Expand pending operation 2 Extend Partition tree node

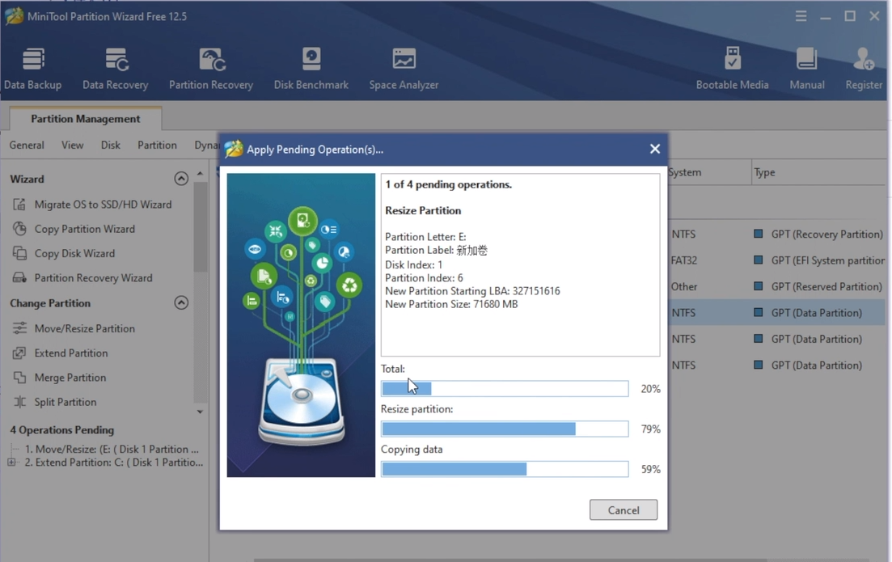click(x=11, y=463)
